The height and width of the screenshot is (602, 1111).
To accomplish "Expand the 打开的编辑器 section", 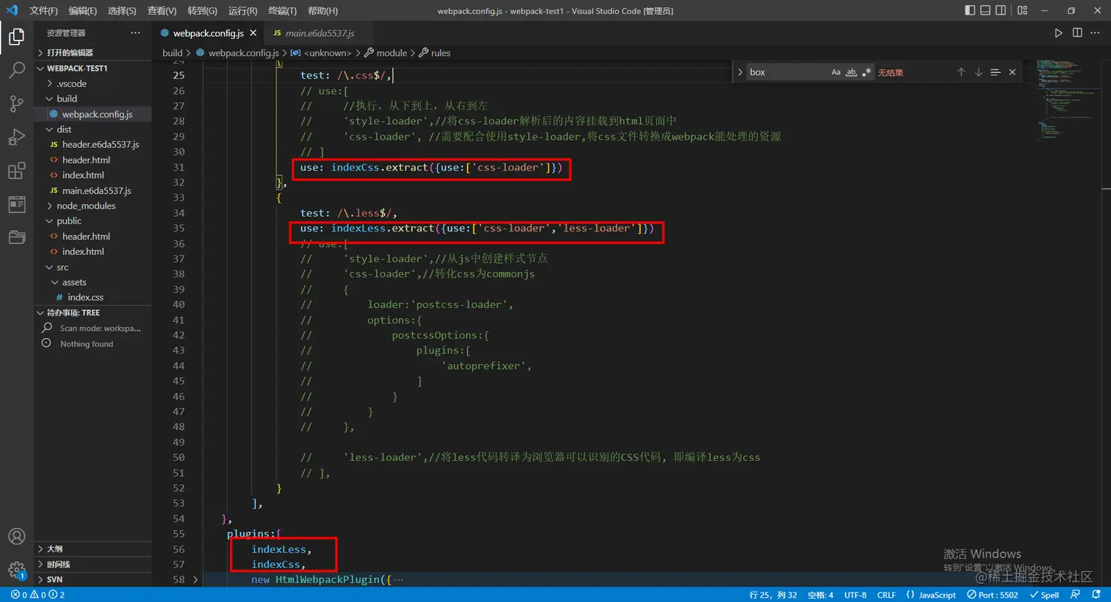I will click(x=93, y=53).
